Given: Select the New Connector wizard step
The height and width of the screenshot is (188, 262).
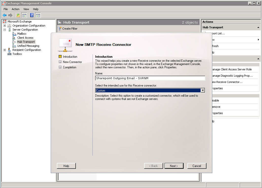Looking at the screenshot, I should point(72,62).
